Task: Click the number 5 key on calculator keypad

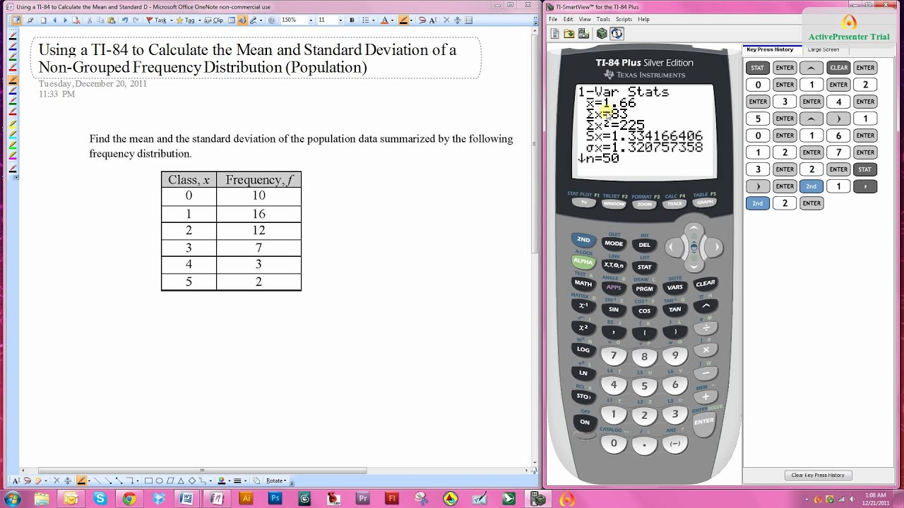Action: [x=644, y=387]
